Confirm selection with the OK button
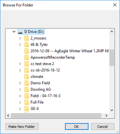 pyautogui.click(x=77, y=126)
